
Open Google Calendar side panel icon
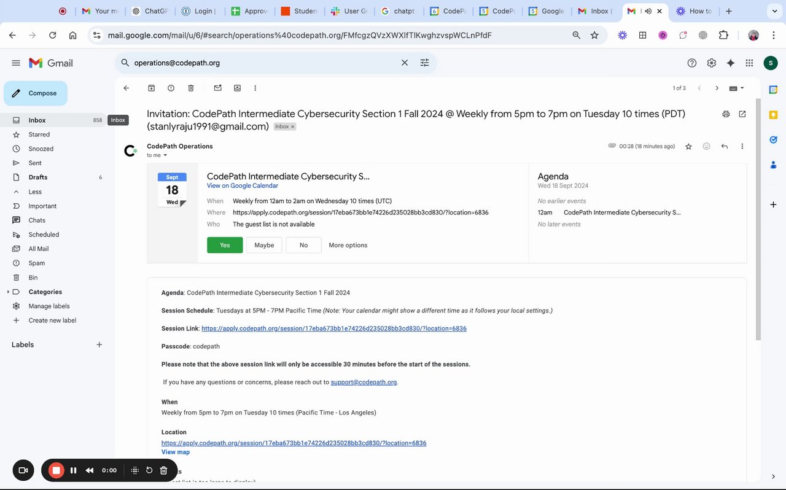point(773,90)
